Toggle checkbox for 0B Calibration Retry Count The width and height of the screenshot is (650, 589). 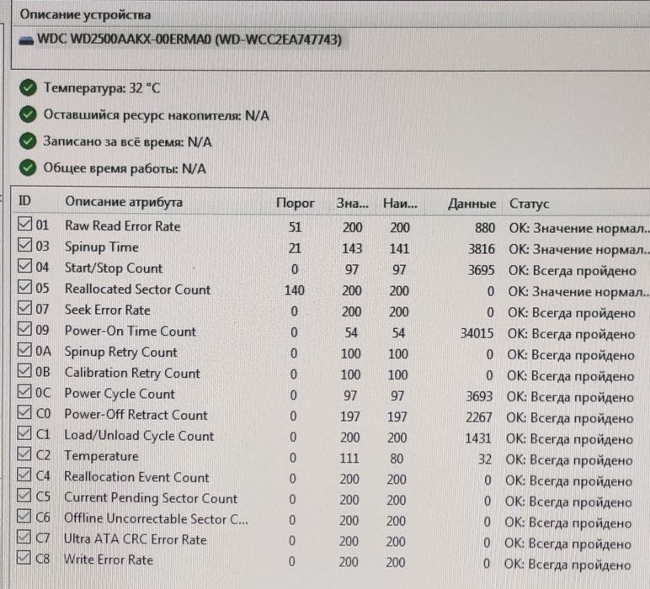coord(24,371)
